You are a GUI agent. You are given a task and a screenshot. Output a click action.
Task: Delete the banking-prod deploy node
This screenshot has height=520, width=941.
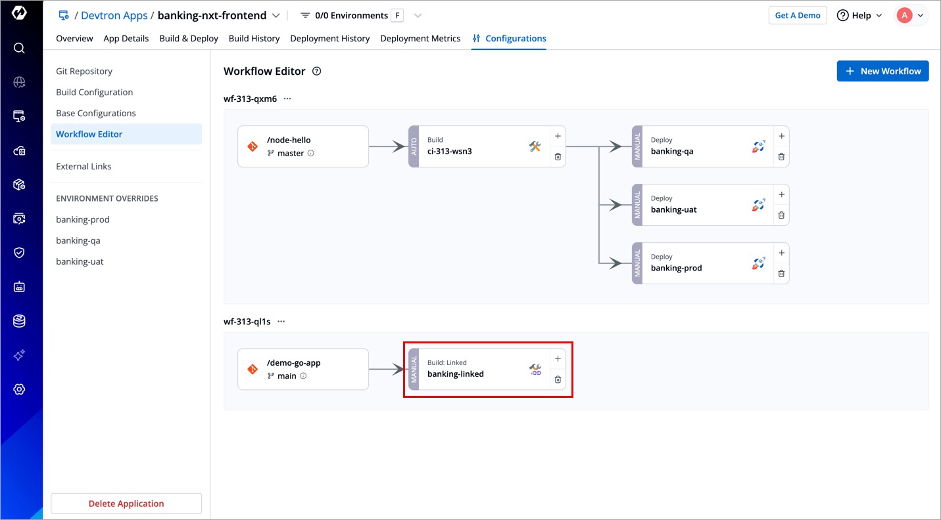781,274
